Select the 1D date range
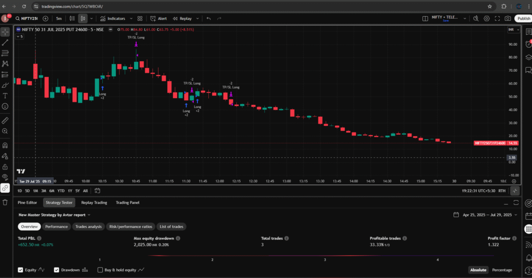The width and height of the screenshot is (532, 278). pos(20,191)
